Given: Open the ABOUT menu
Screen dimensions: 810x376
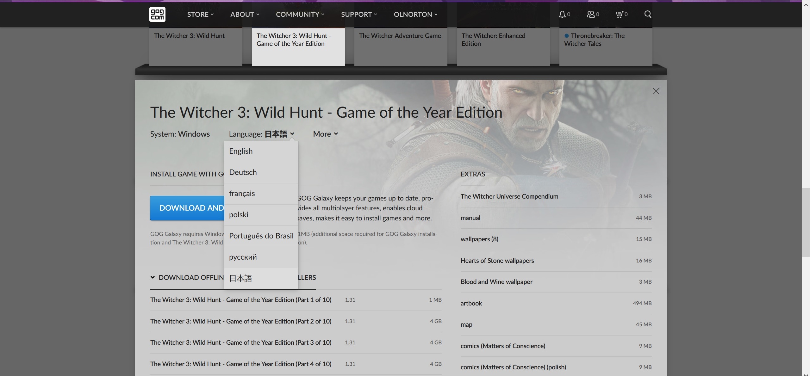Looking at the screenshot, I should point(245,14).
